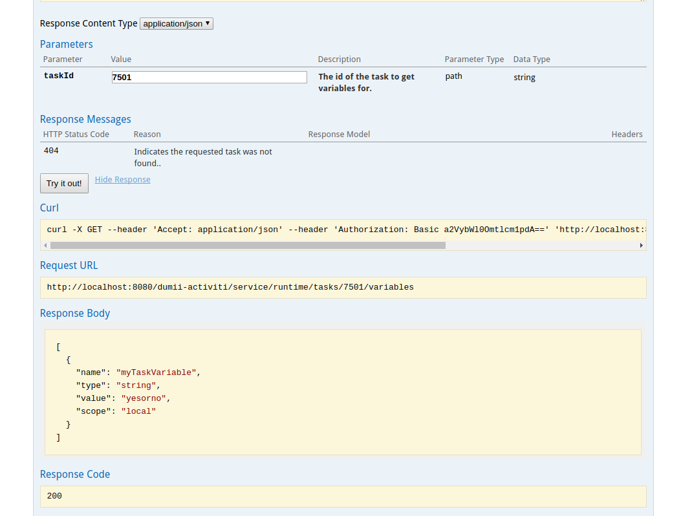Click the Response Model column header

tap(339, 134)
